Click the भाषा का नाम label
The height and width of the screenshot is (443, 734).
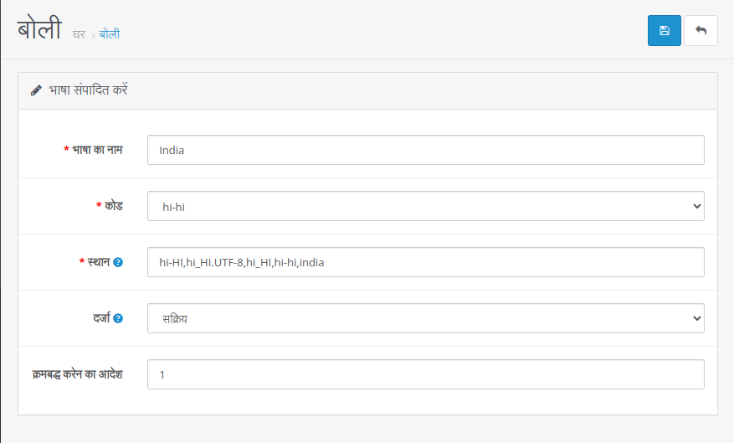pos(97,150)
